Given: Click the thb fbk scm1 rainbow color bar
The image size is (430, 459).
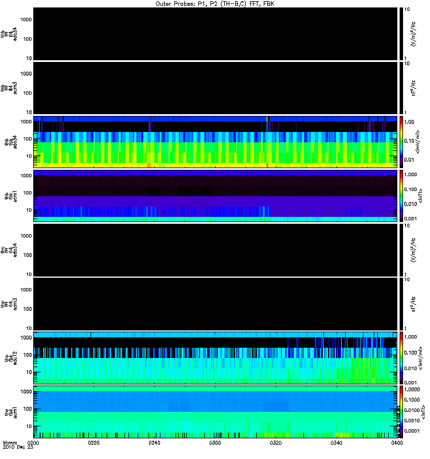Looking at the screenshot, I should click(401, 196).
